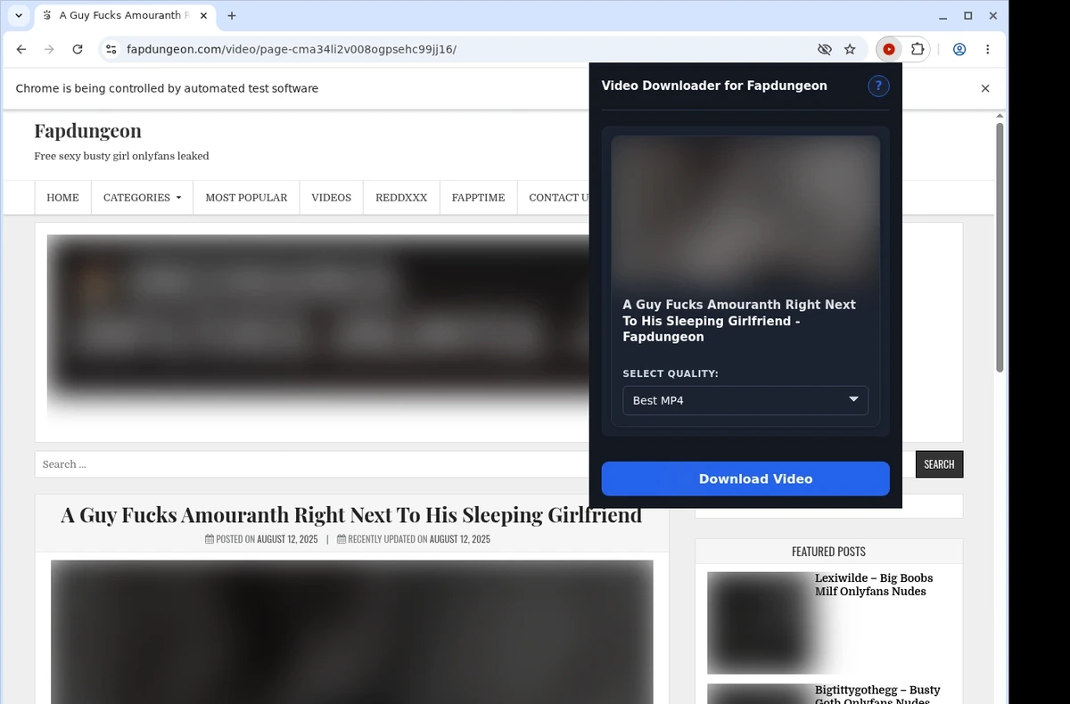Click the red video downloader extension icon
This screenshot has height=704, width=1070.
click(889, 50)
